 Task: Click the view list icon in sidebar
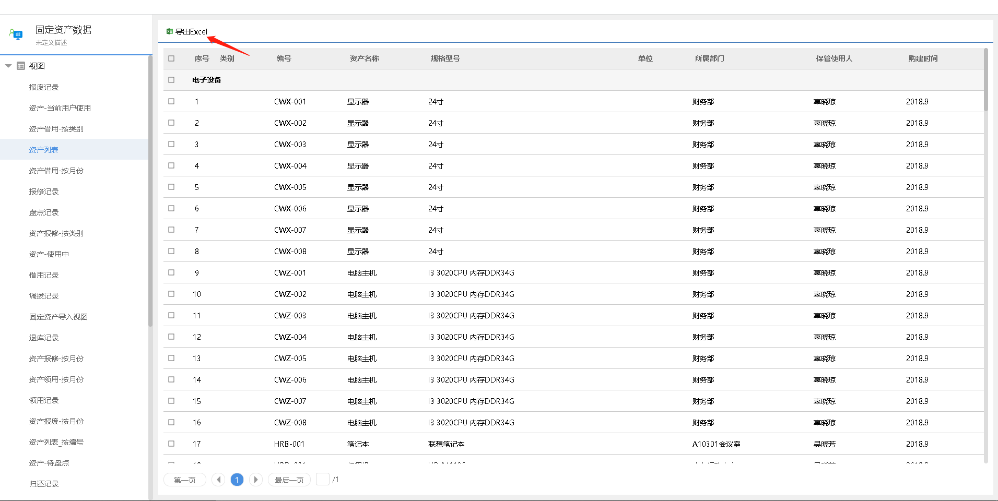21,66
